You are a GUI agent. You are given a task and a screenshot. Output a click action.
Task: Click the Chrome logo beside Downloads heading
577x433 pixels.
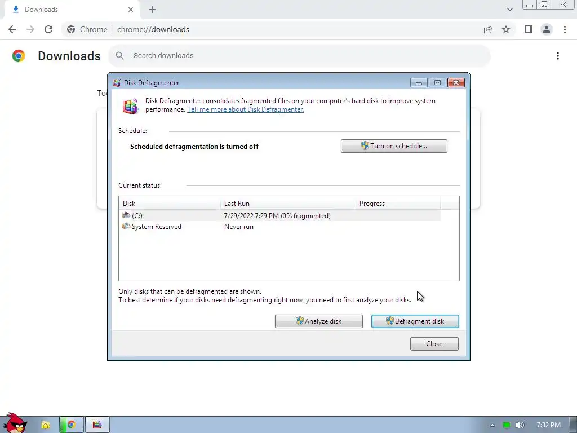click(19, 56)
